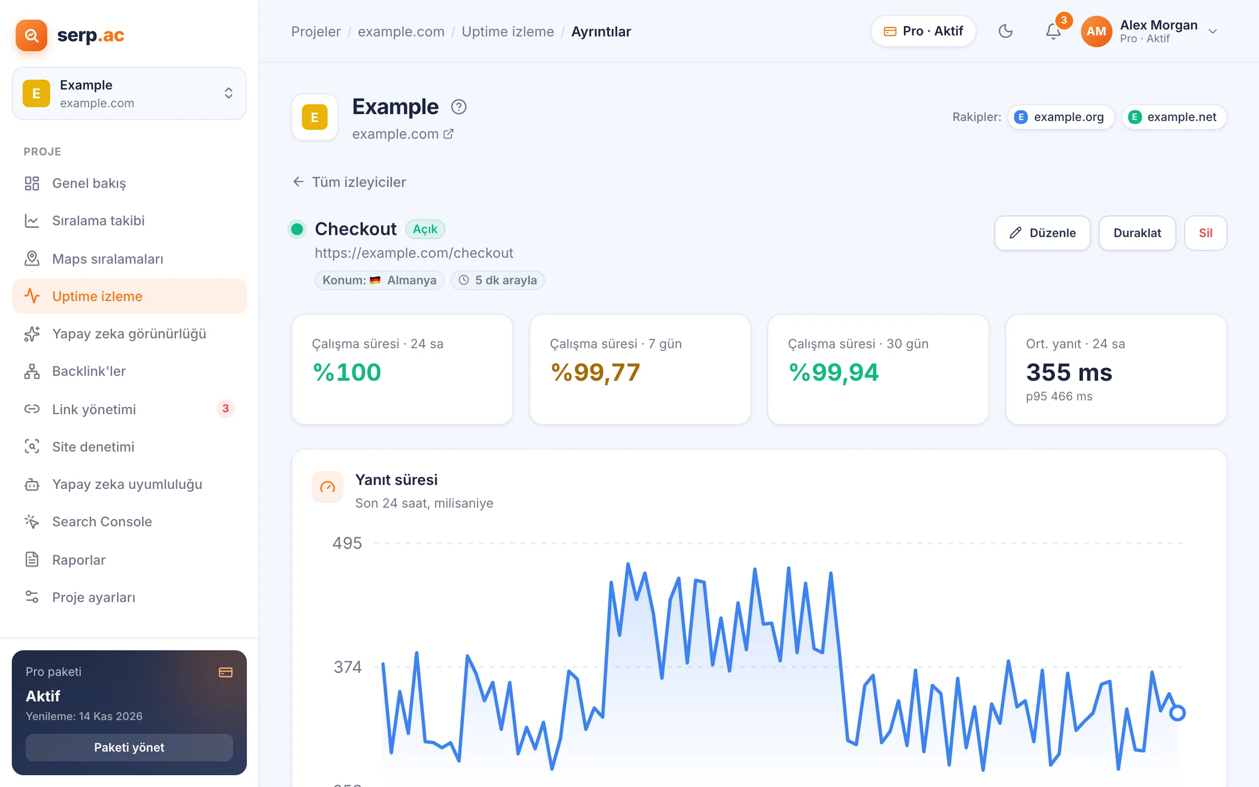Click the green status dot beside Checkout
Image resolution: width=1259 pixels, height=787 pixels.
297,229
